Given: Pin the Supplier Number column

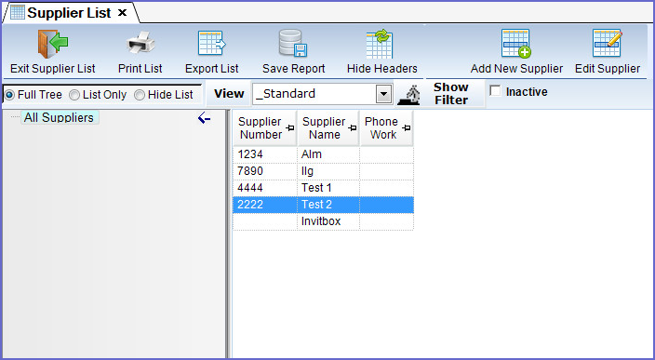Looking at the screenshot, I should [x=290, y=127].
